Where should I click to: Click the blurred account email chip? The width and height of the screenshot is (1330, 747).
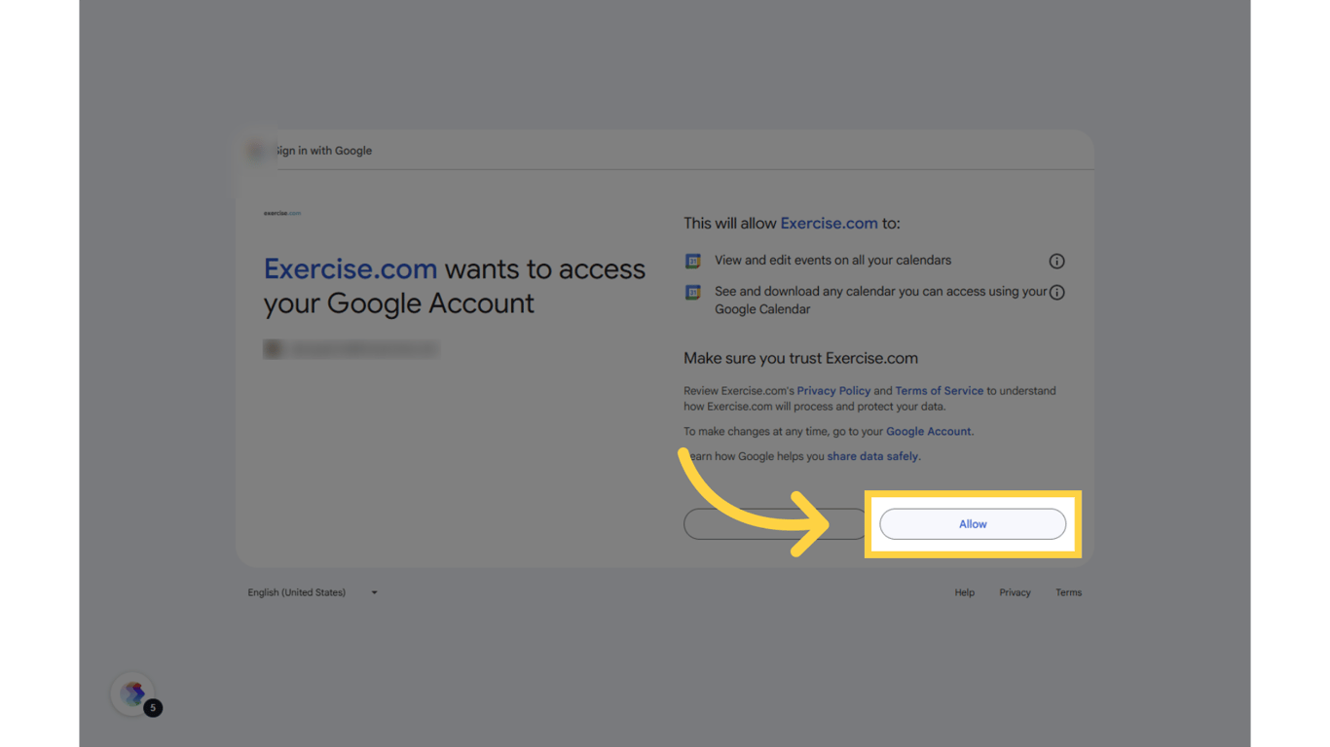pos(351,348)
